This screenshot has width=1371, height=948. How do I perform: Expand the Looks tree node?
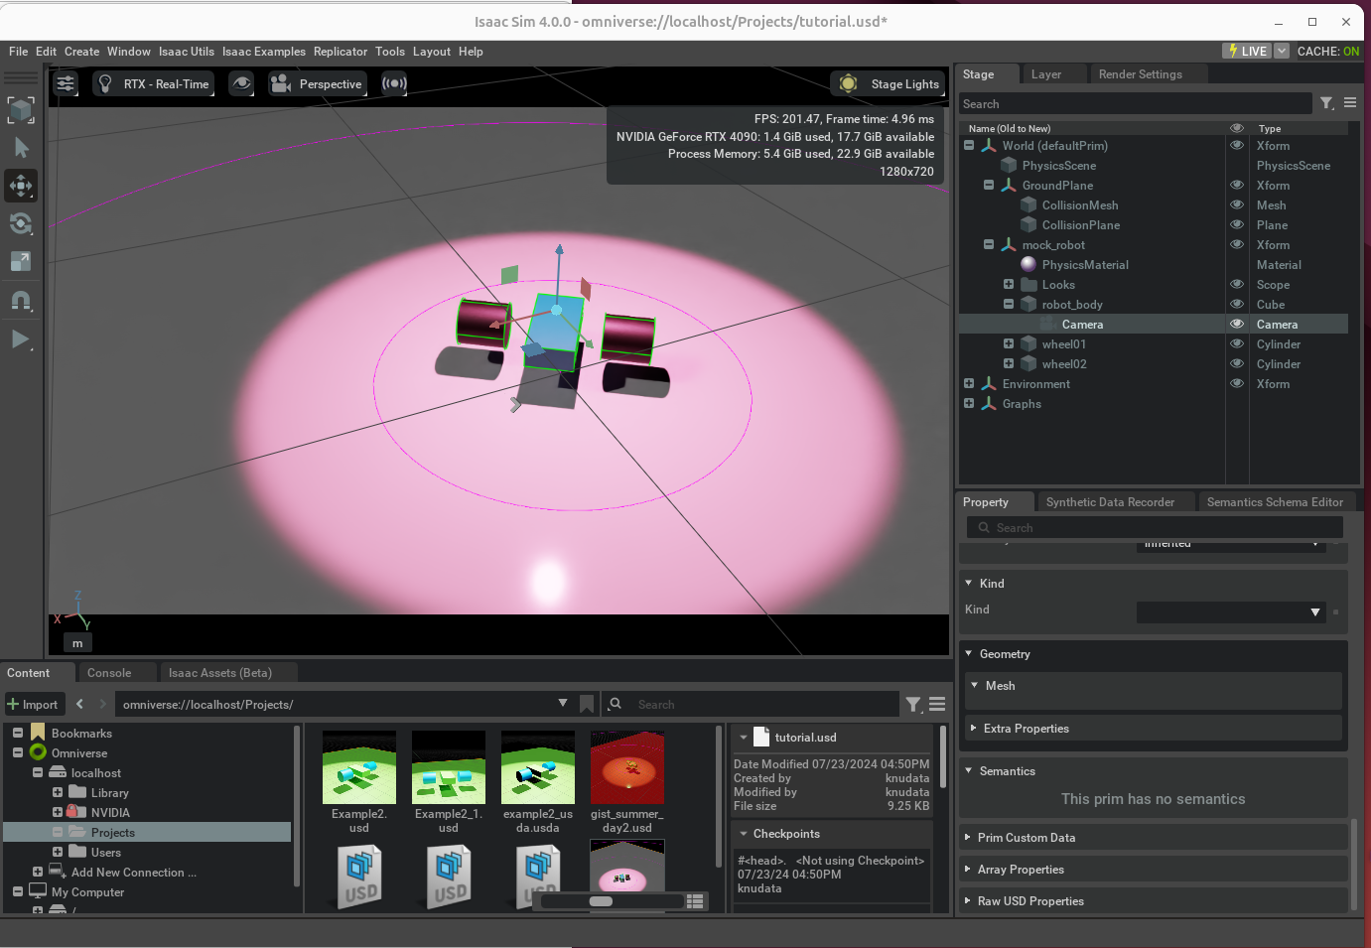1009,284
